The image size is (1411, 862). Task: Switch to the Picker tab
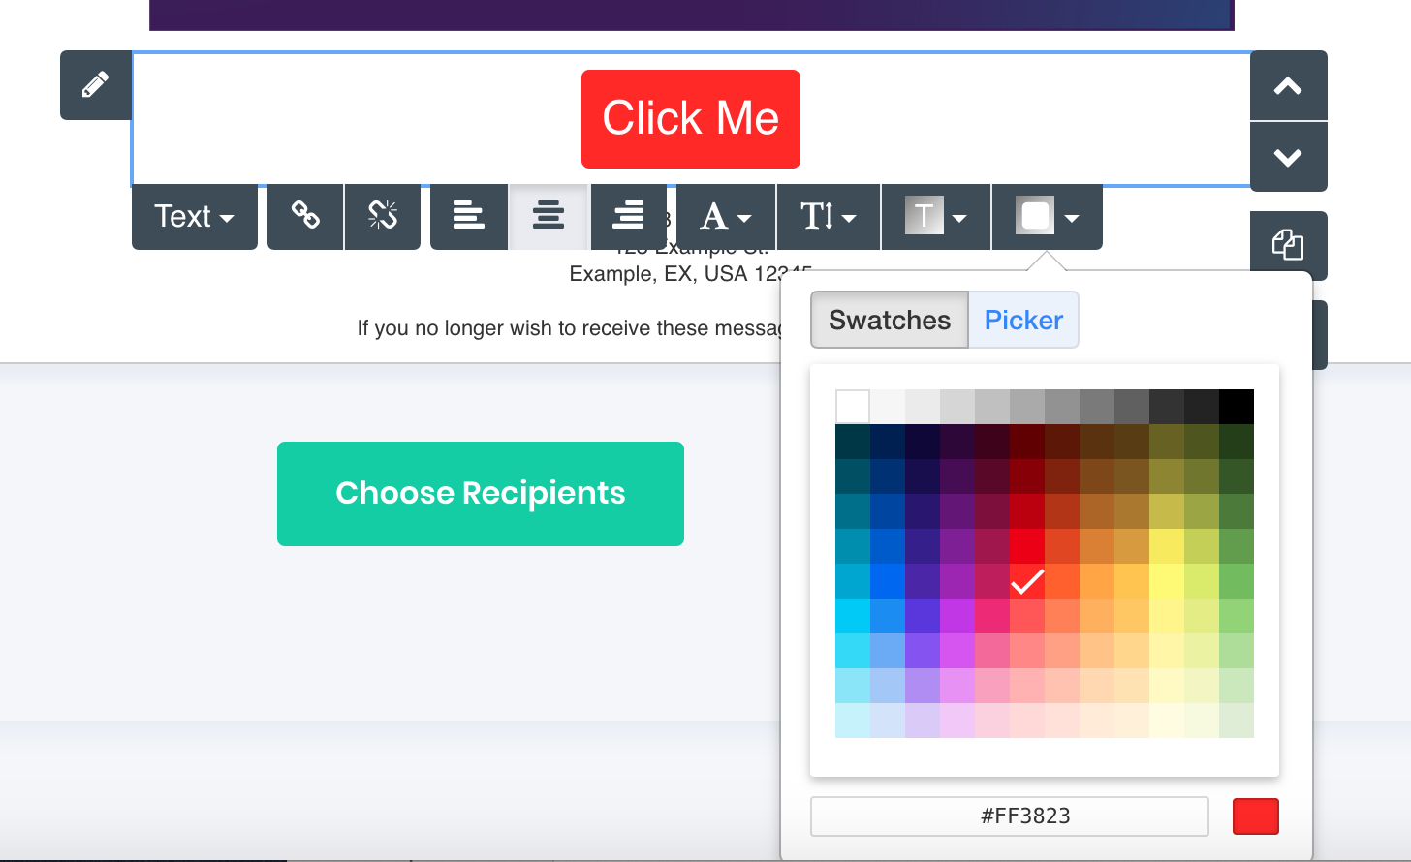(1023, 320)
